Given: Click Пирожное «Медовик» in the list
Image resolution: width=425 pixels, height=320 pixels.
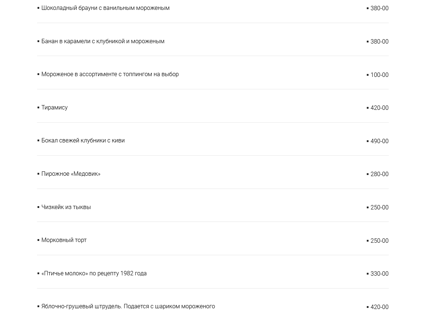Looking at the screenshot, I should coord(71,174).
